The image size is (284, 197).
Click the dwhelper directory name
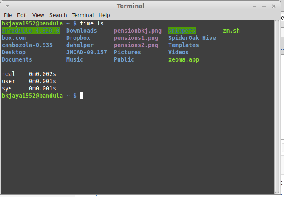(80, 45)
